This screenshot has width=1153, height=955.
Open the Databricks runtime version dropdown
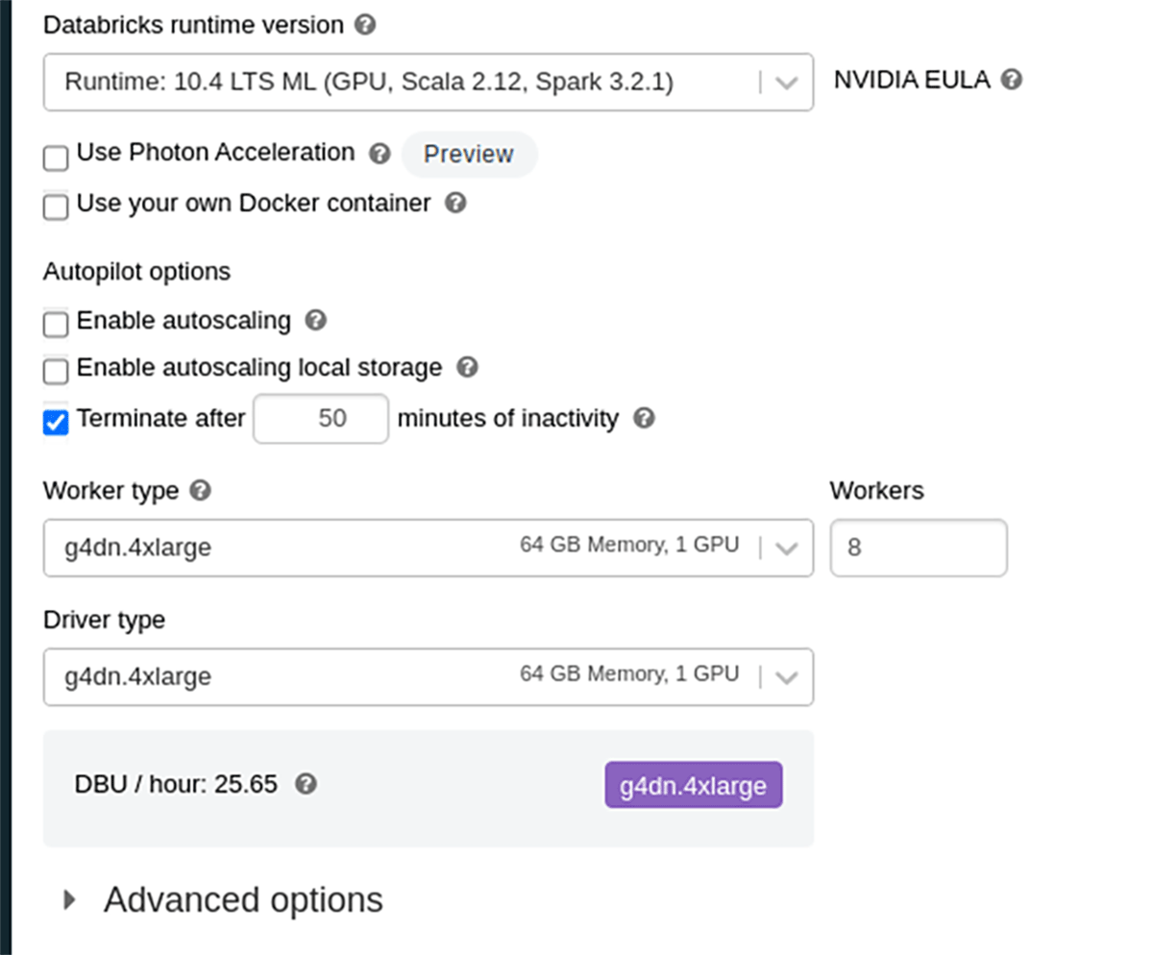tap(428, 82)
